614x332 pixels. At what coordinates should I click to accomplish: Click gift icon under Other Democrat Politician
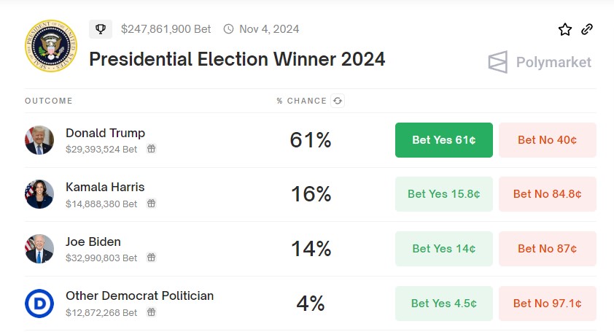click(x=152, y=312)
